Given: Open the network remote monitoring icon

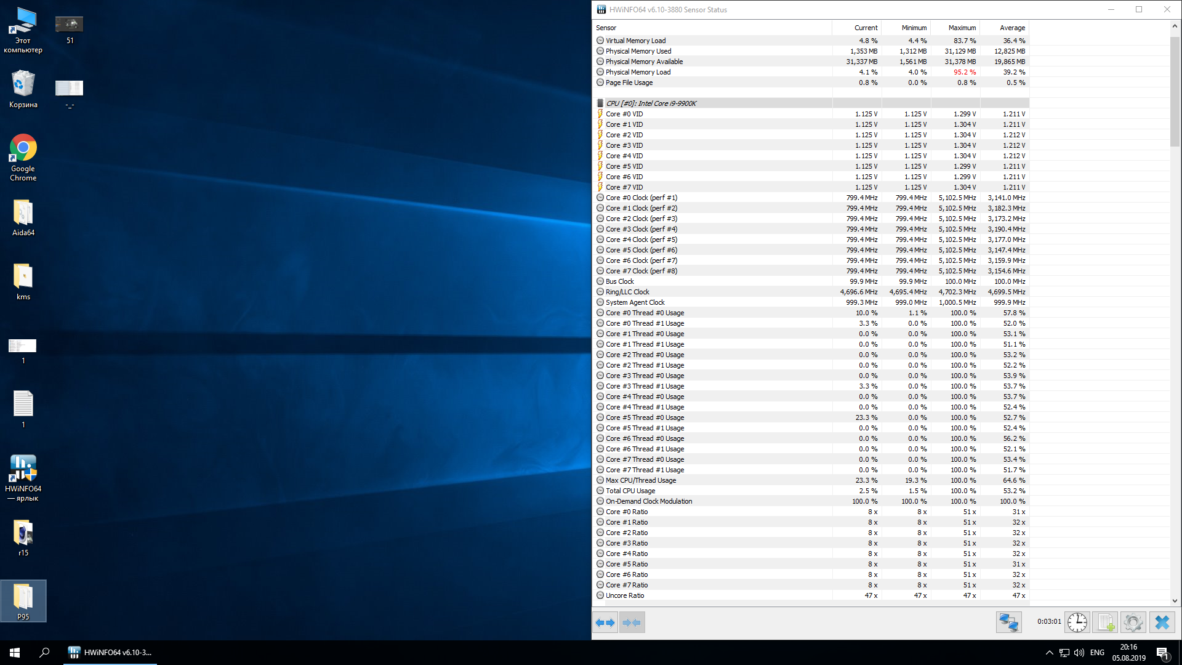Looking at the screenshot, I should tap(1008, 623).
